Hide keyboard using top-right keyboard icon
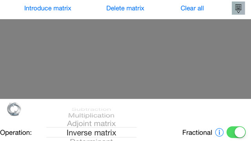251x141 pixels. tap(238, 8)
